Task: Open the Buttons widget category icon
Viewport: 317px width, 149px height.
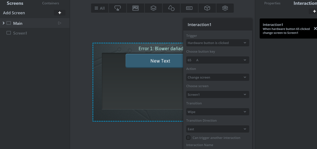Action: click(117, 8)
